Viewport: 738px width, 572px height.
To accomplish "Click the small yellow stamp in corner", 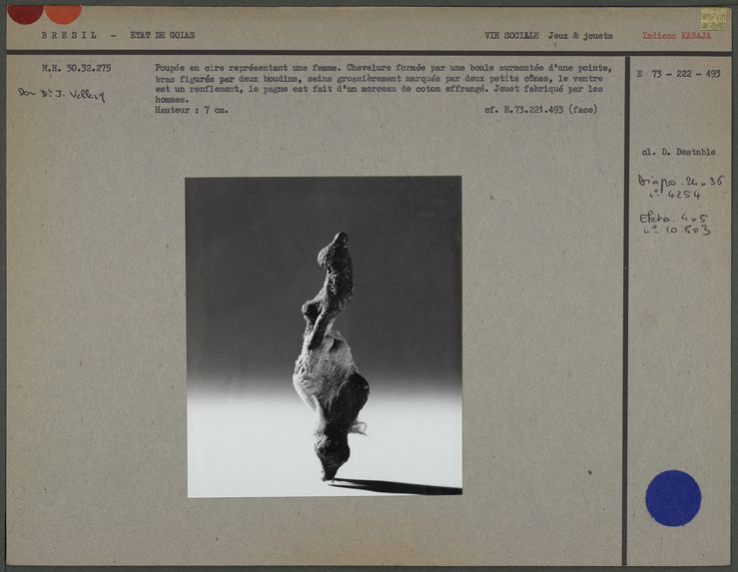I will pos(713,18).
